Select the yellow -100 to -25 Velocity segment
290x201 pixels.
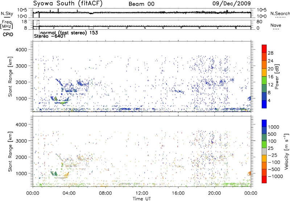pyautogui.click(x=264, y=159)
